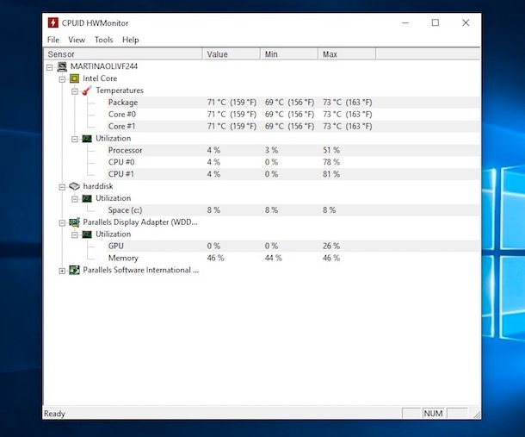Click the thermometer icon beside Temperatures
Viewport: 525px width, 437px height.
point(87,91)
